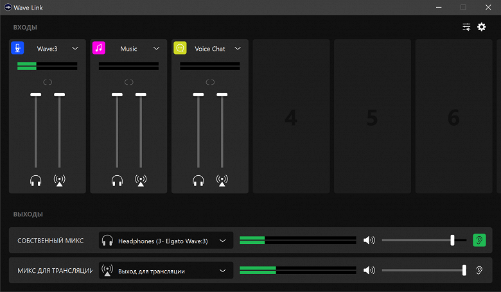Click the headphones icon in output device selector
Screen dimensions: 501x292
click(107, 241)
